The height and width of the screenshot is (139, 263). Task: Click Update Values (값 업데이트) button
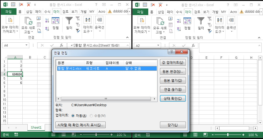(x=173, y=62)
